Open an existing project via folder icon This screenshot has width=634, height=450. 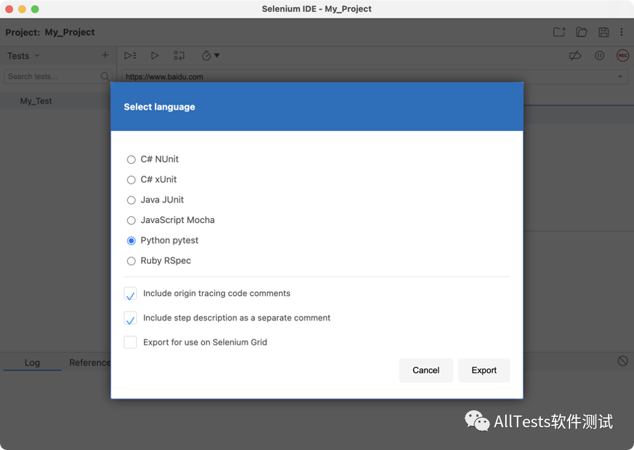pyautogui.click(x=581, y=32)
